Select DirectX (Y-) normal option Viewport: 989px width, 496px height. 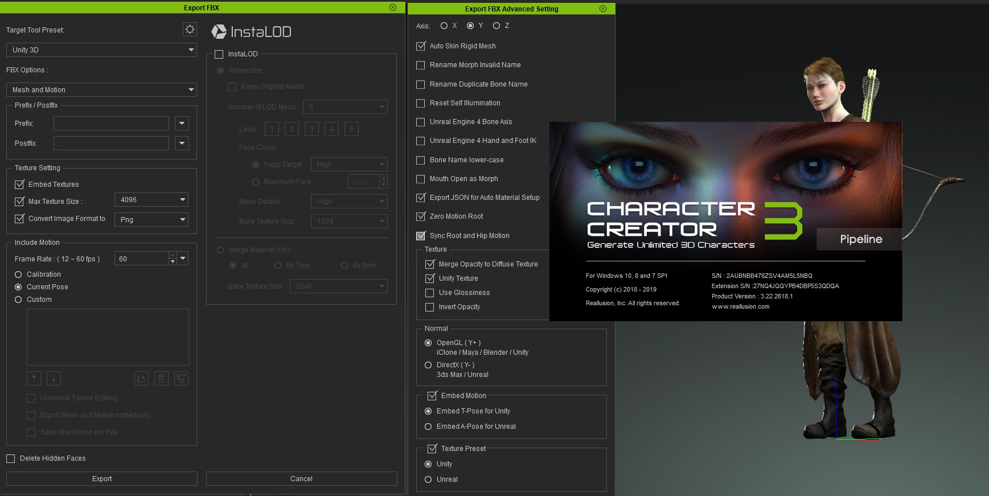click(428, 365)
